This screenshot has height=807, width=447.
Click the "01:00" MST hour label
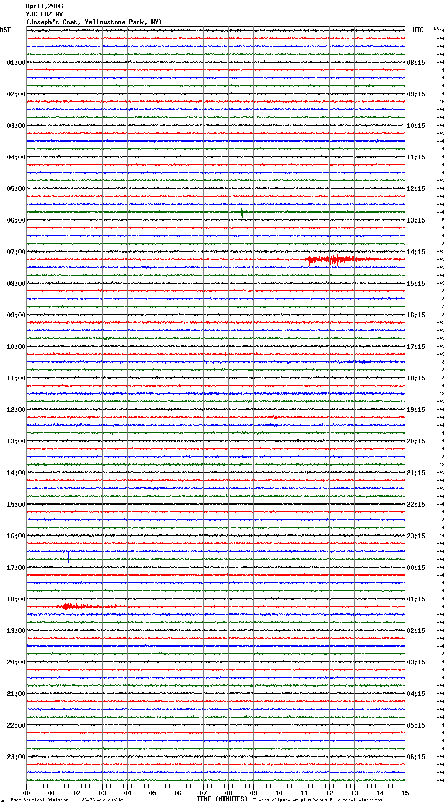pyautogui.click(x=16, y=63)
